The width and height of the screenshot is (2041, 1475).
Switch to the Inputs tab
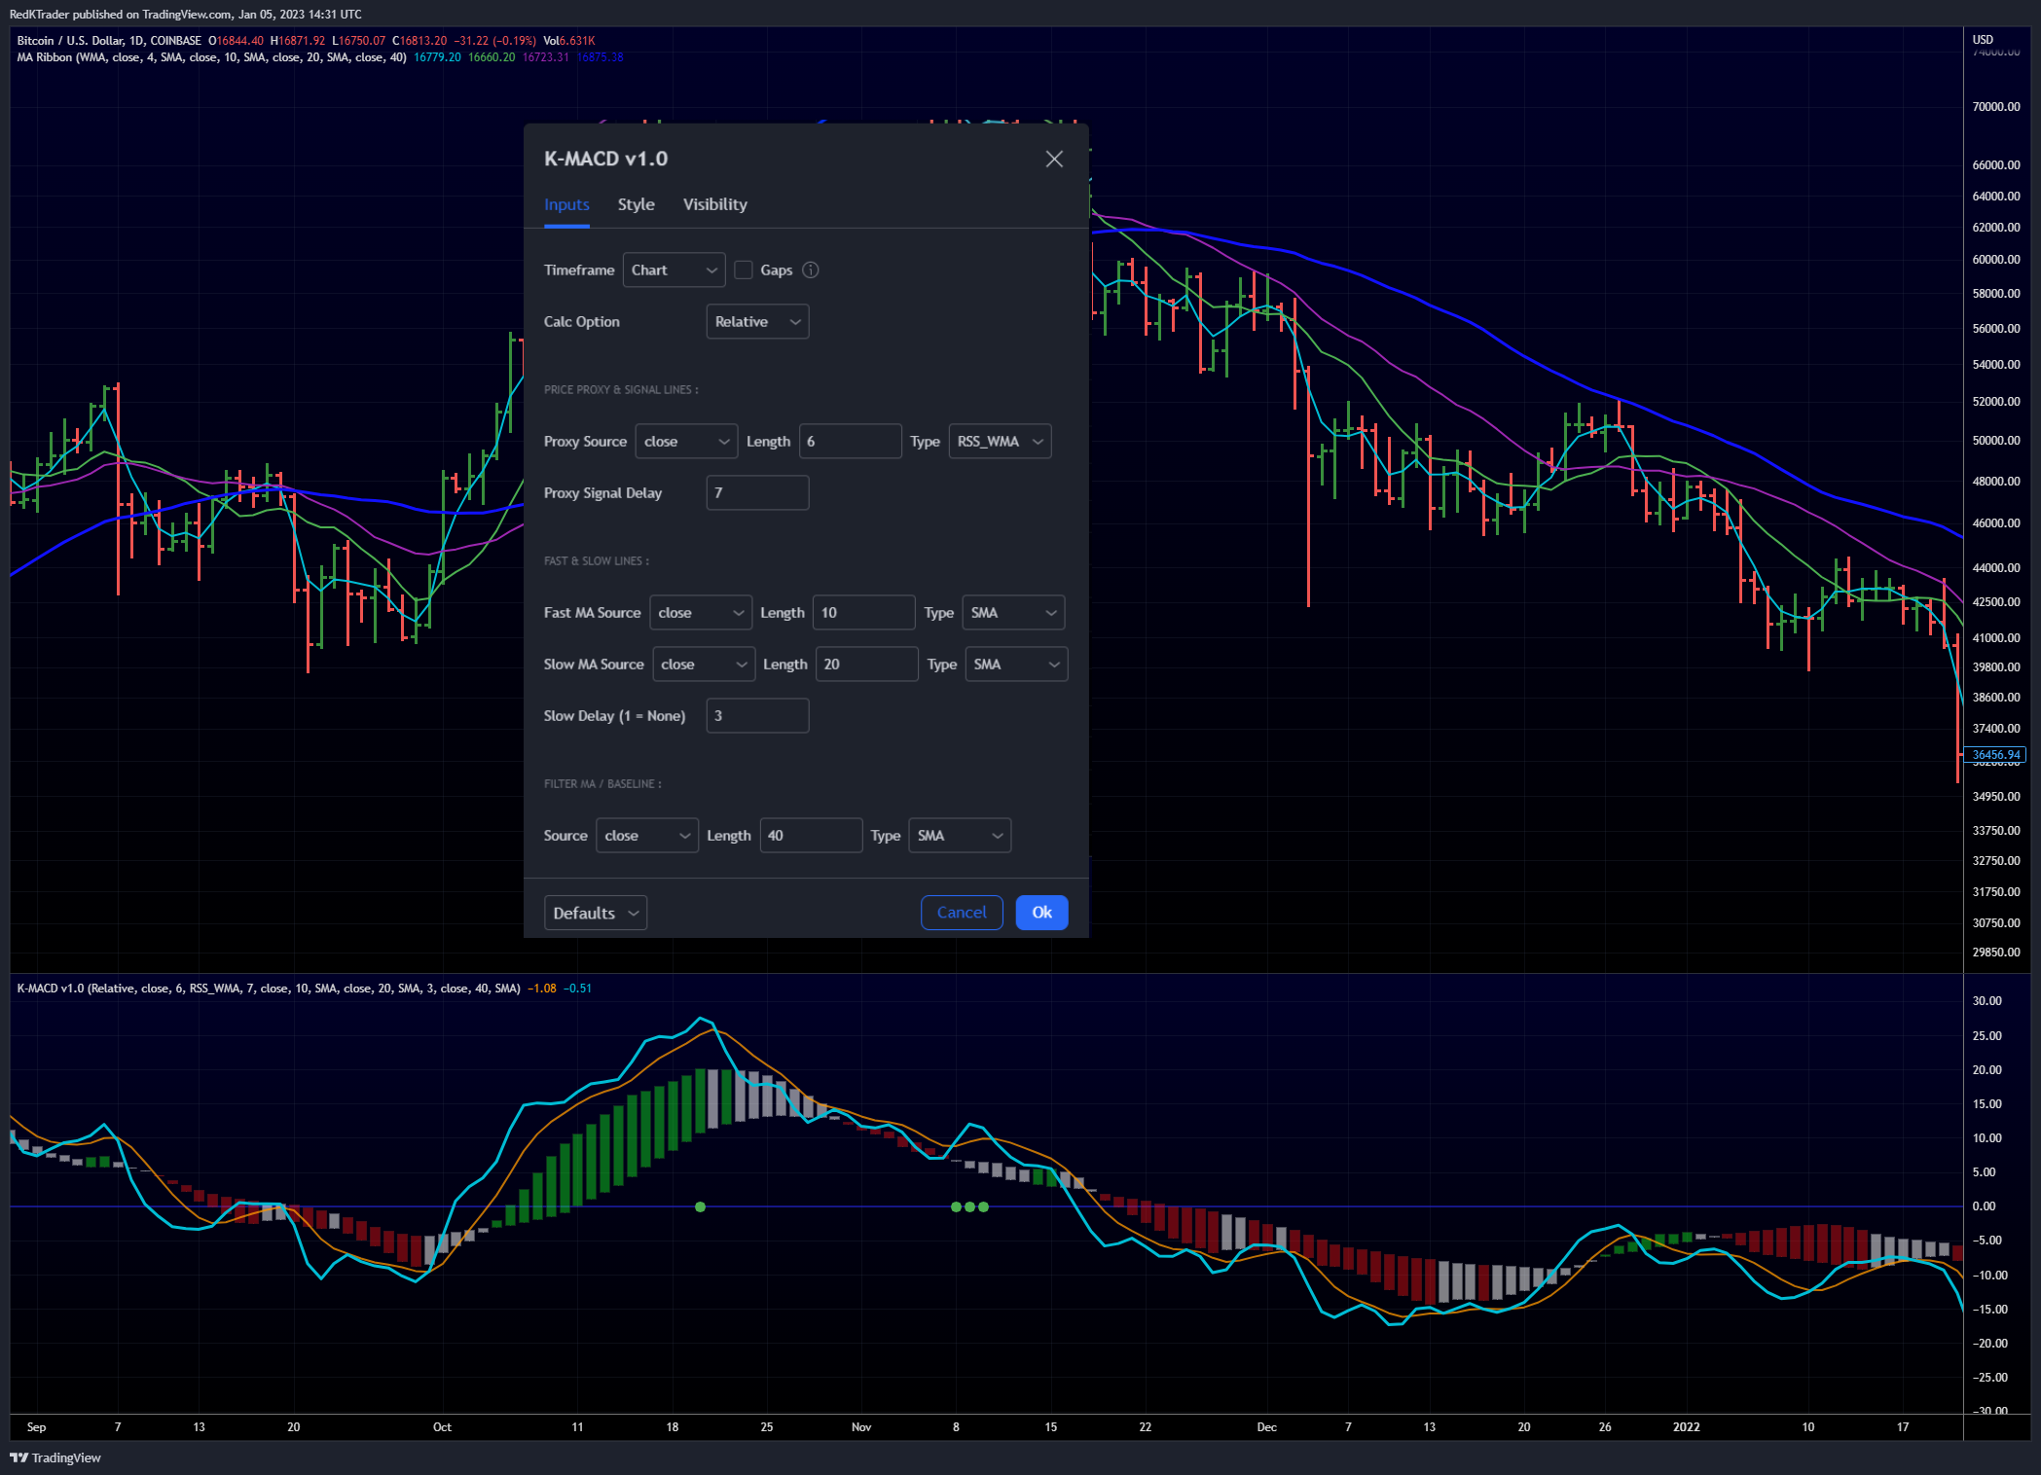566,204
